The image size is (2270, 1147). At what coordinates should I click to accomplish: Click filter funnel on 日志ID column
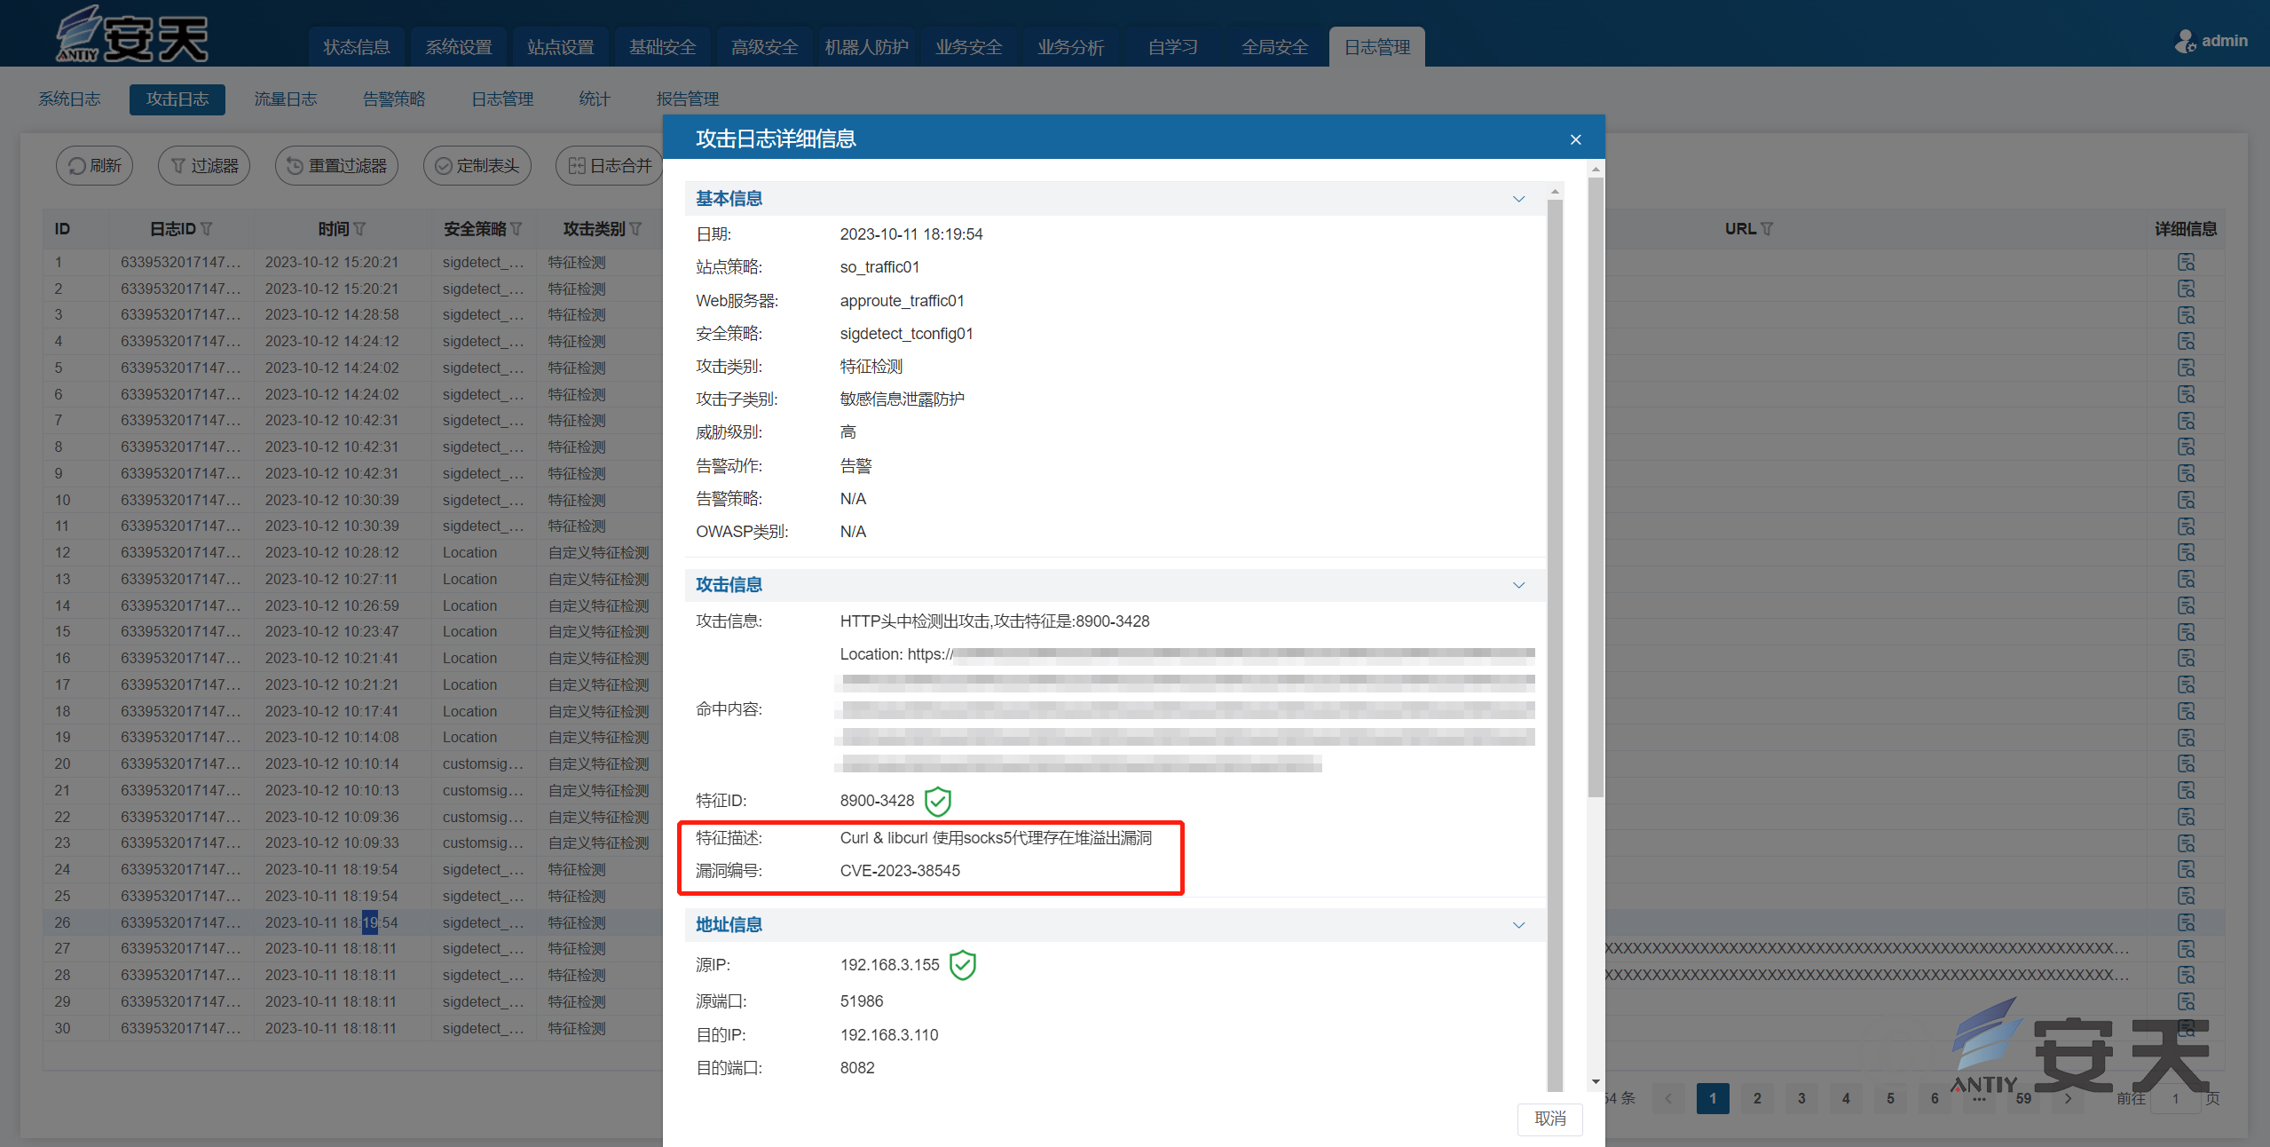(x=207, y=229)
